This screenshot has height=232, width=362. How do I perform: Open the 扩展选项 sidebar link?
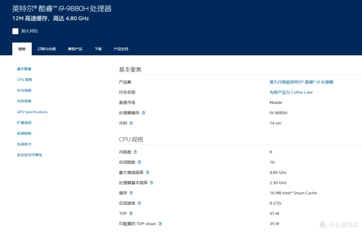tap(24, 123)
